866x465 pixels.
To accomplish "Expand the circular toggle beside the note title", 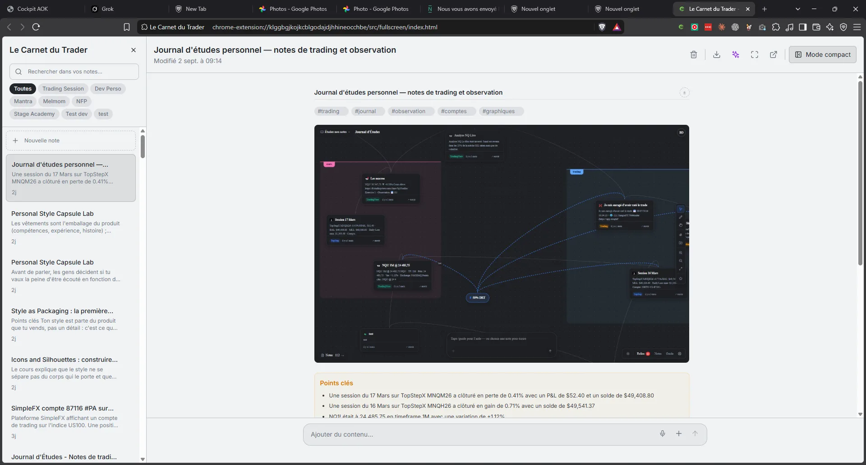I will tap(684, 92).
